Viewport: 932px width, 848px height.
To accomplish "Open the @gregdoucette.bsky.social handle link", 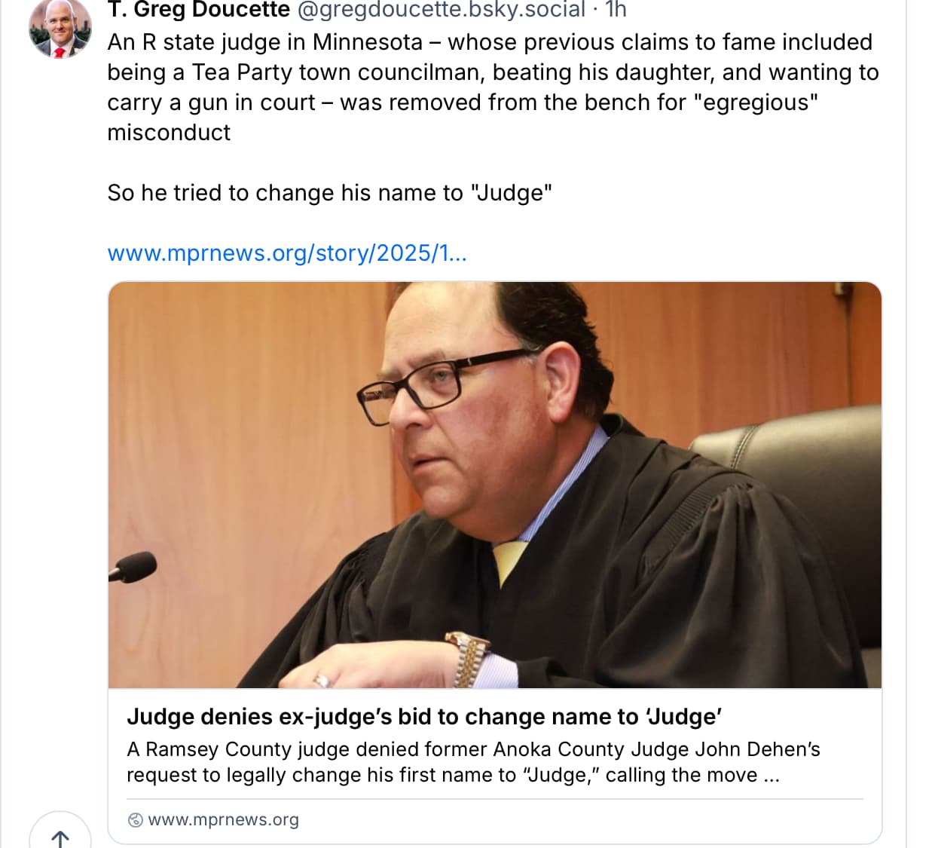I will [442, 10].
